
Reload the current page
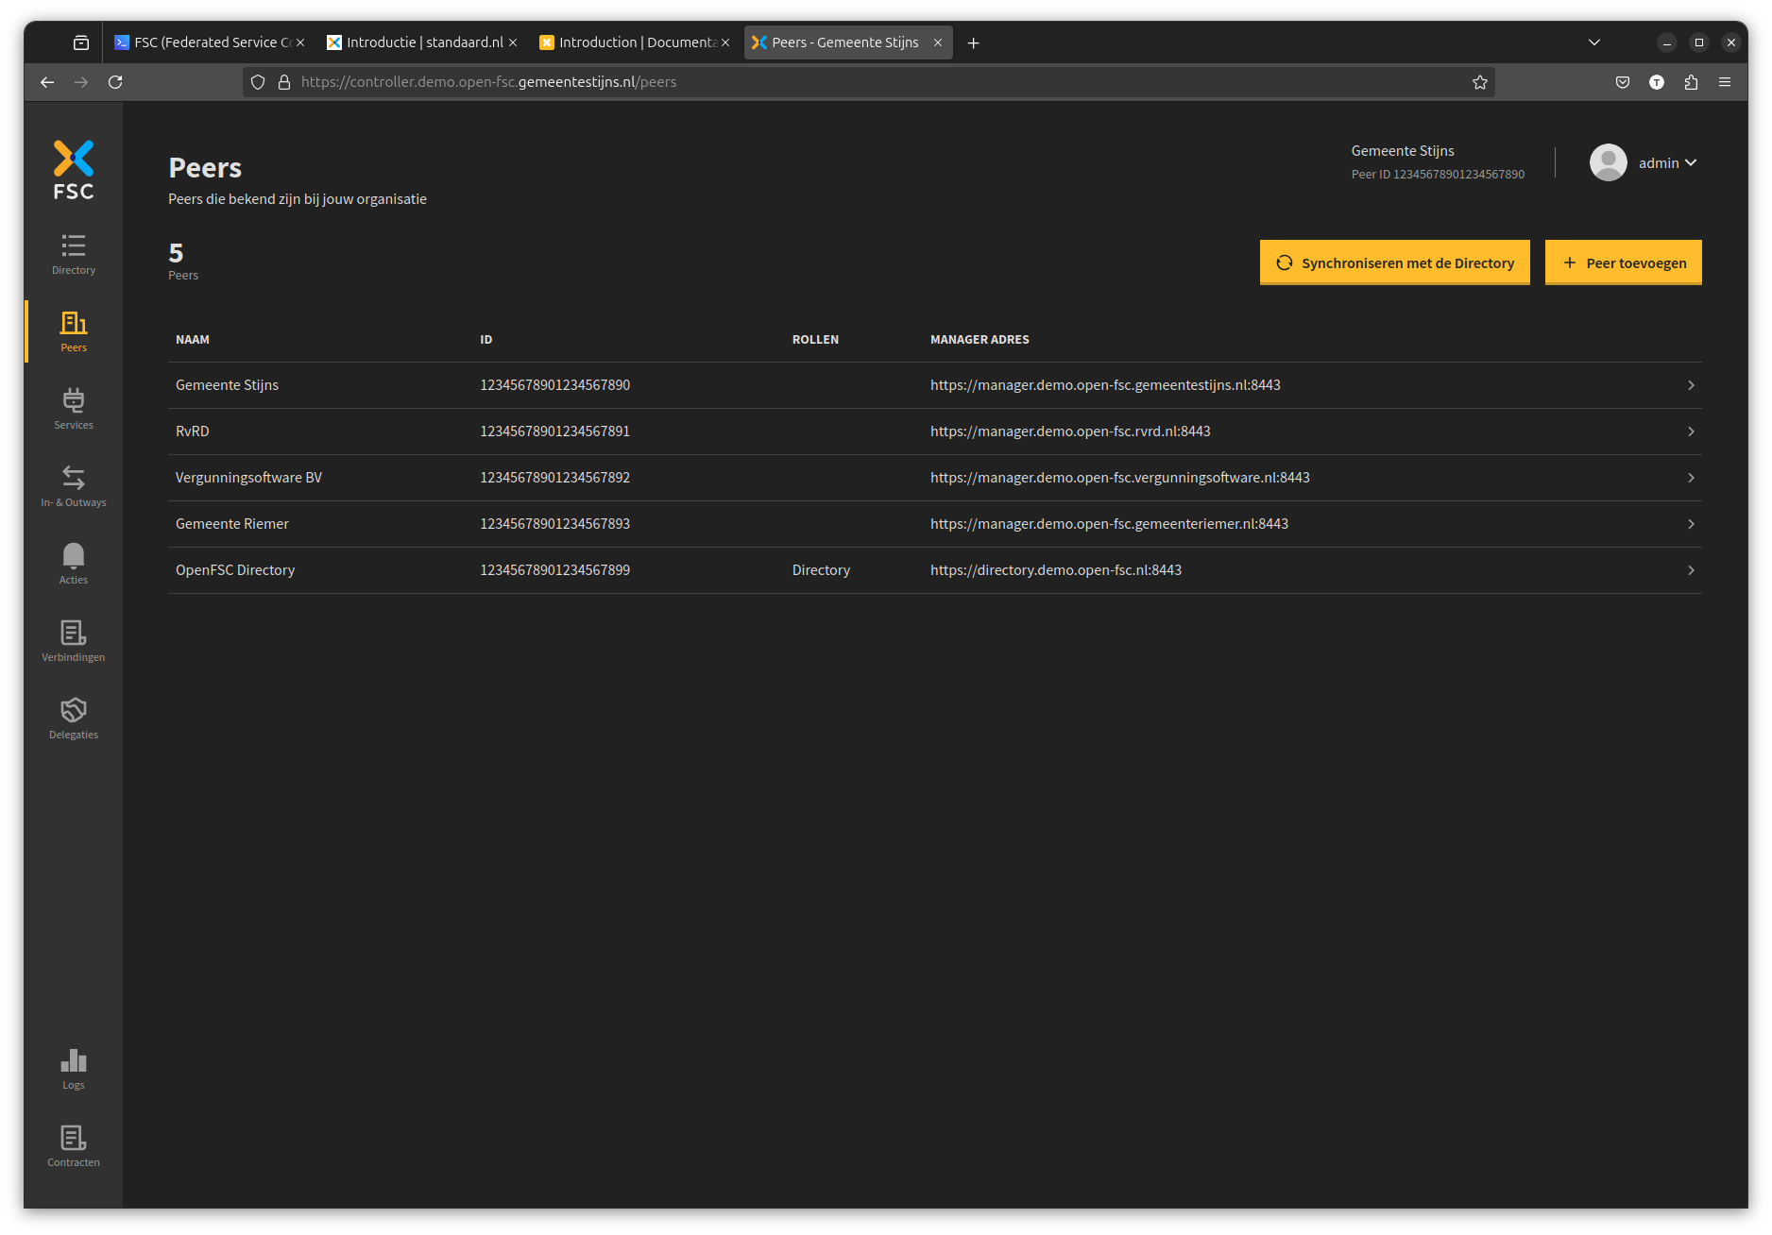[115, 82]
